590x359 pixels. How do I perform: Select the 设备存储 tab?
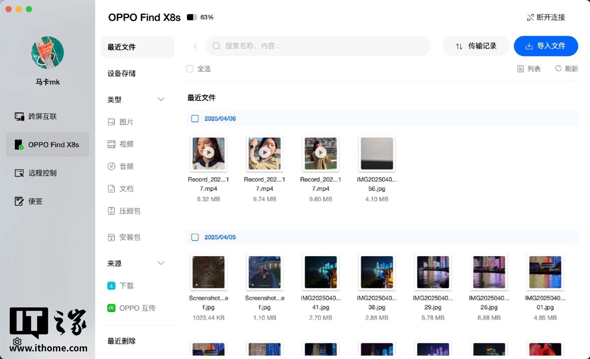click(x=122, y=74)
